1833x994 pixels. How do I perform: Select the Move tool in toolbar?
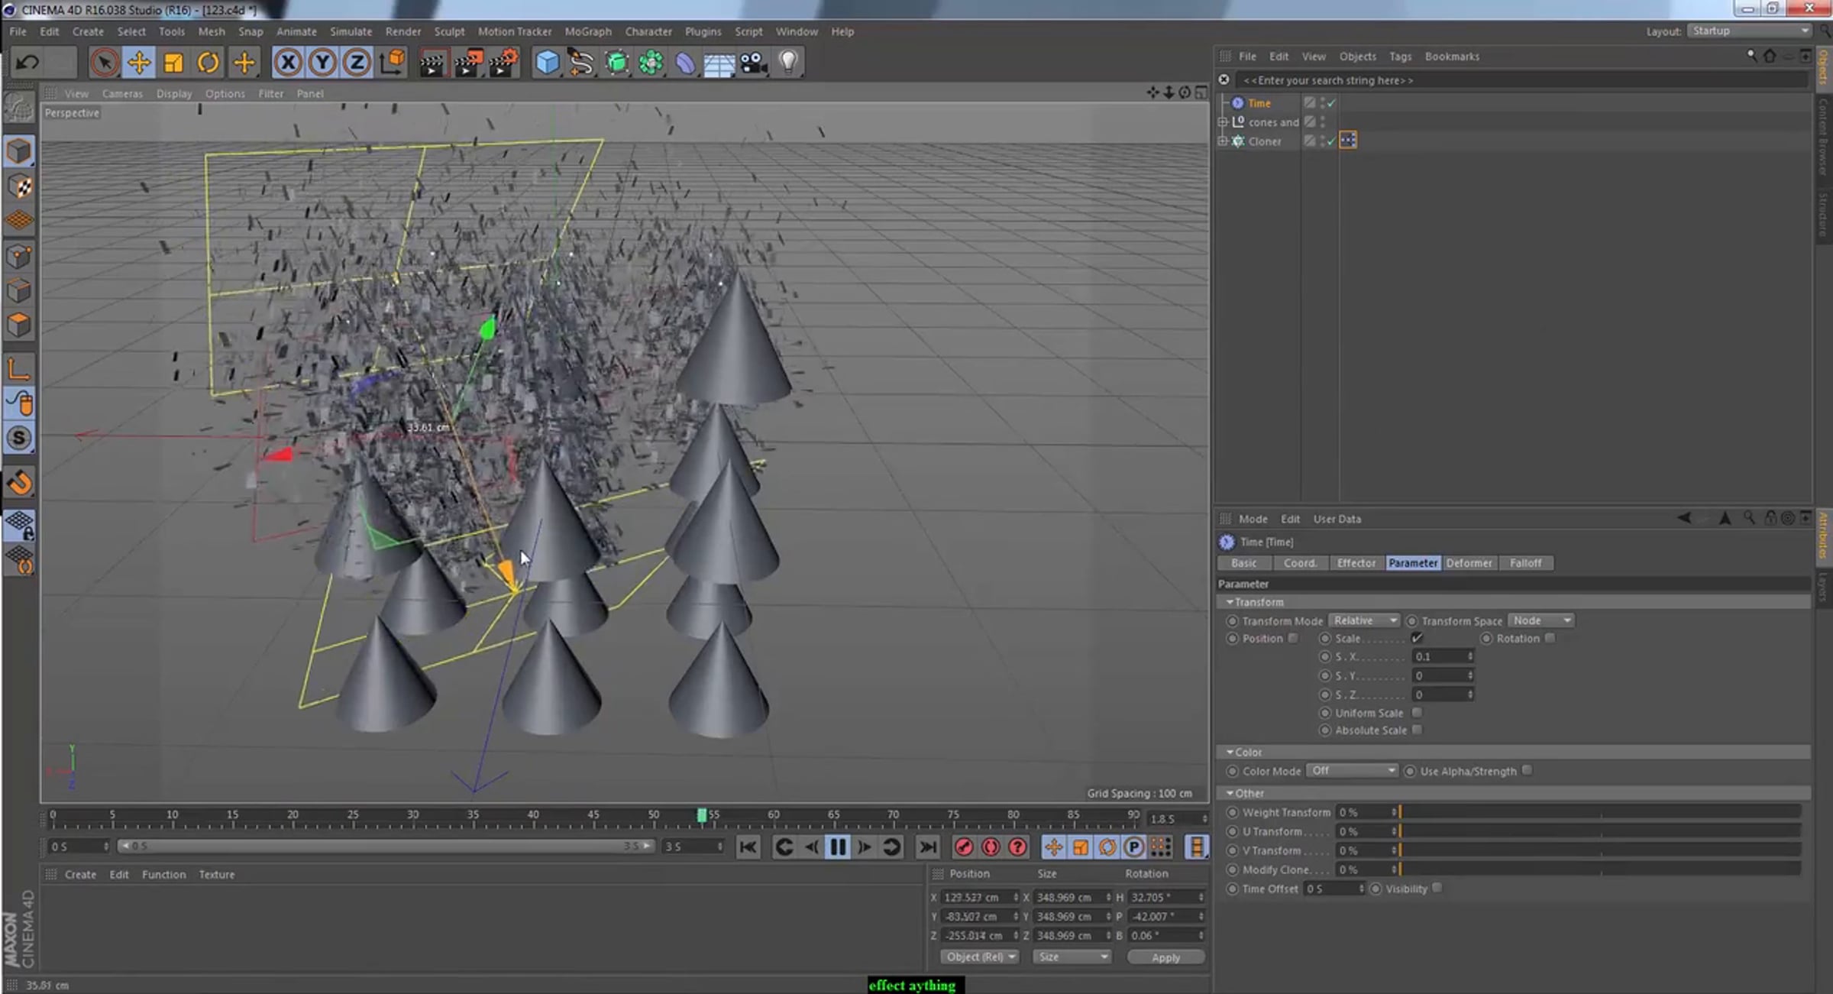coord(139,63)
